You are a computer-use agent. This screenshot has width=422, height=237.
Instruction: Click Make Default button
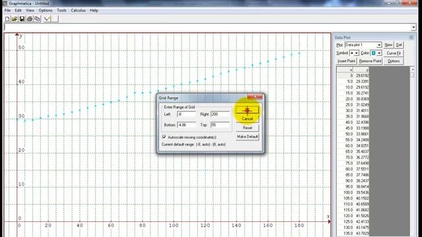click(247, 137)
